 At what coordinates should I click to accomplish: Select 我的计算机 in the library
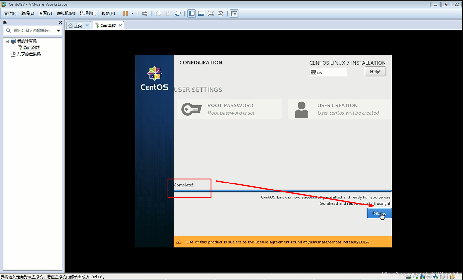coord(27,41)
